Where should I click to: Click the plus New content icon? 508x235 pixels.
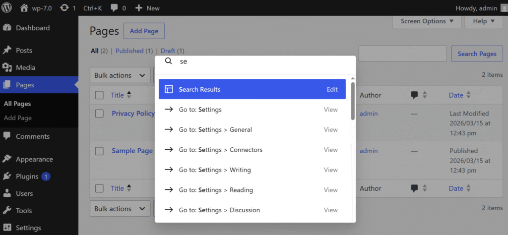(x=139, y=8)
